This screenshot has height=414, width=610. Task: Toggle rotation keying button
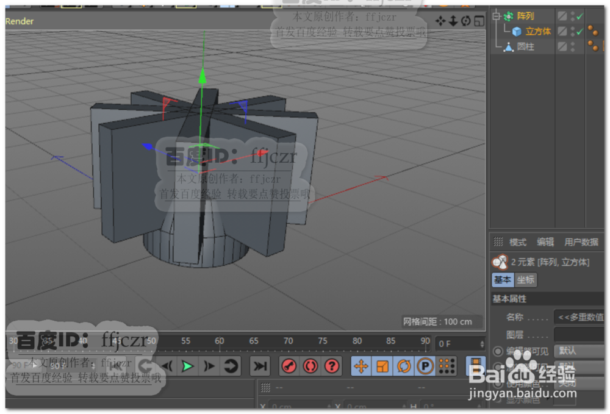coord(404,366)
